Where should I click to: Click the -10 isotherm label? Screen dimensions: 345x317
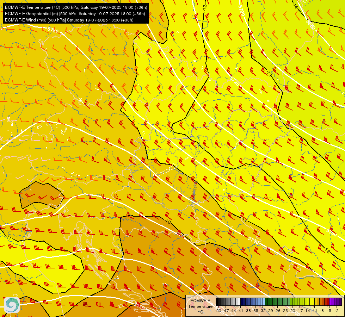167,222
